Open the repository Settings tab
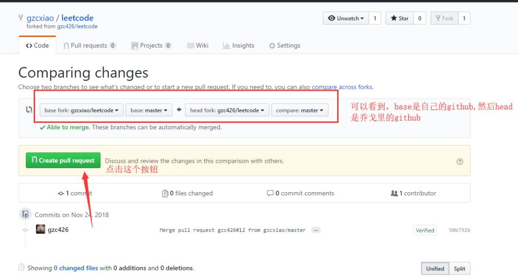Viewport: 518px width, 279px height. (284, 45)
